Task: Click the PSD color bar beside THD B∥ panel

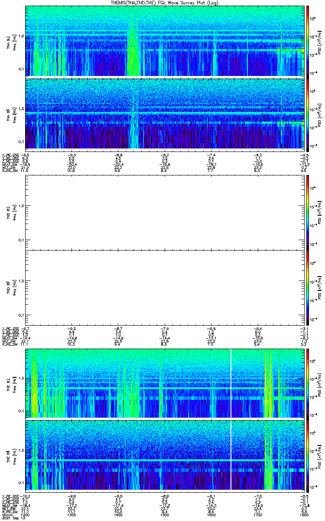Action: coord(308,287)
